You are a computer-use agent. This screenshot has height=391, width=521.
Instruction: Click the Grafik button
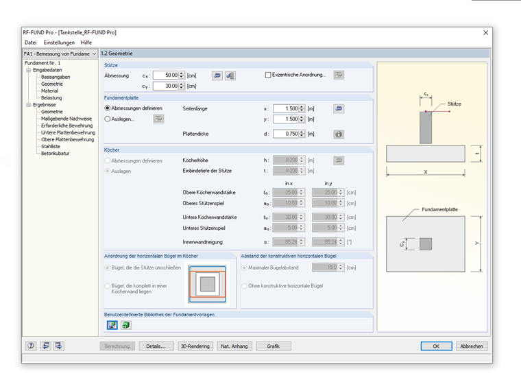[274, 346]
